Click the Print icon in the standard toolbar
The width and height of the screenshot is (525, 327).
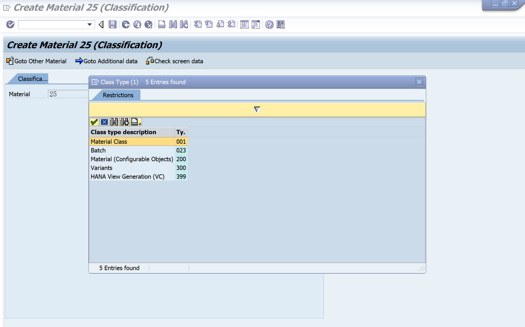161,24
